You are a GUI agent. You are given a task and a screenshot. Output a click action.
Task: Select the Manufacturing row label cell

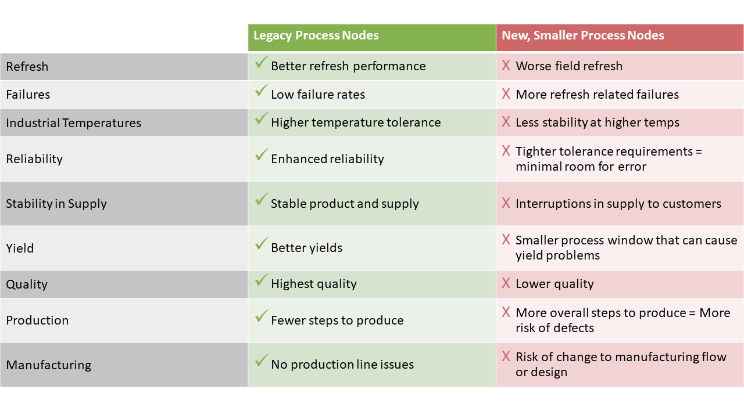click(x=124, y=365)
